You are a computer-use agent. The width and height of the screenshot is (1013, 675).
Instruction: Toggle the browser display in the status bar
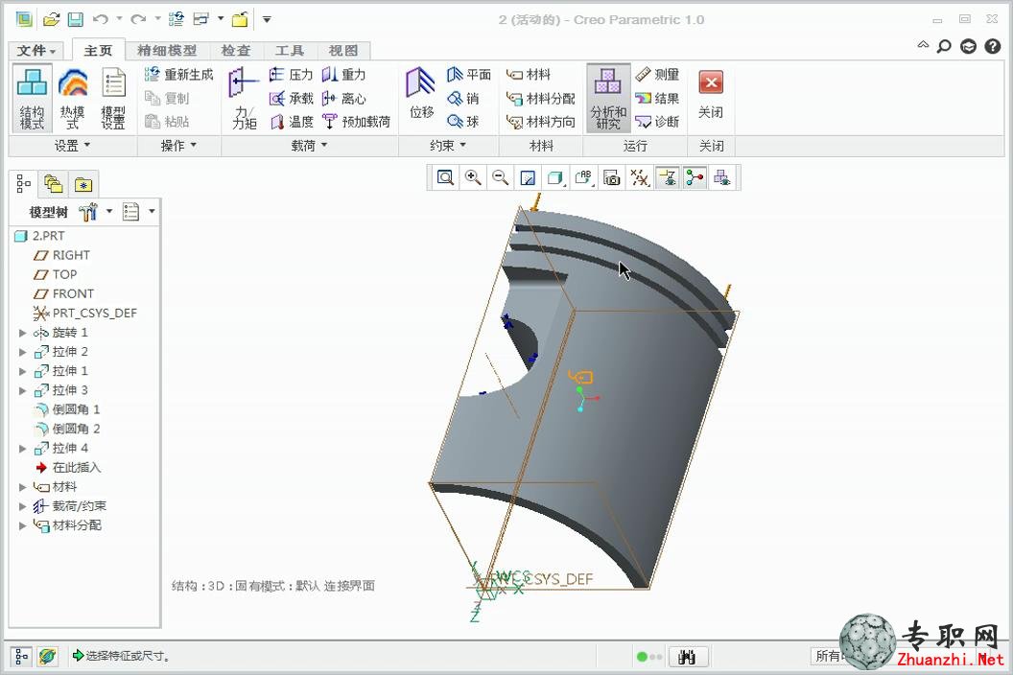pos(46,657)
